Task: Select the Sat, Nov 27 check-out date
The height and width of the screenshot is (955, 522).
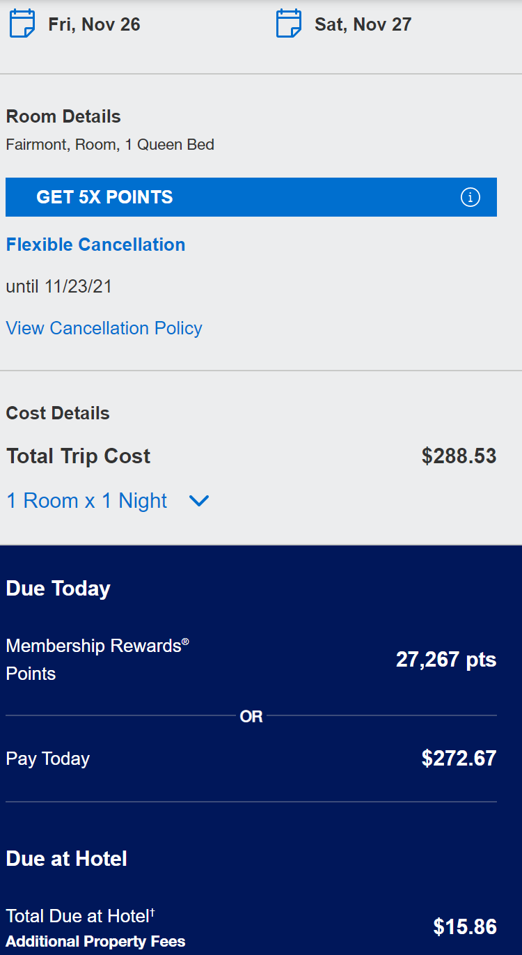Action: point(363,24)
